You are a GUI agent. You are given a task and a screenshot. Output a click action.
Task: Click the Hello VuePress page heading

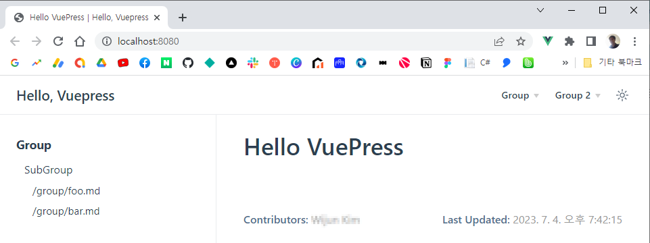pos(324,147)
